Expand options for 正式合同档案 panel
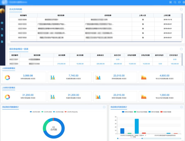Screen dimensions: 185x141 (181, 9)
